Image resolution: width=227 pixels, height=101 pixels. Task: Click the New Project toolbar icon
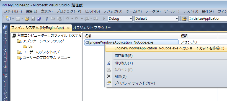click(x=9, y=19)
